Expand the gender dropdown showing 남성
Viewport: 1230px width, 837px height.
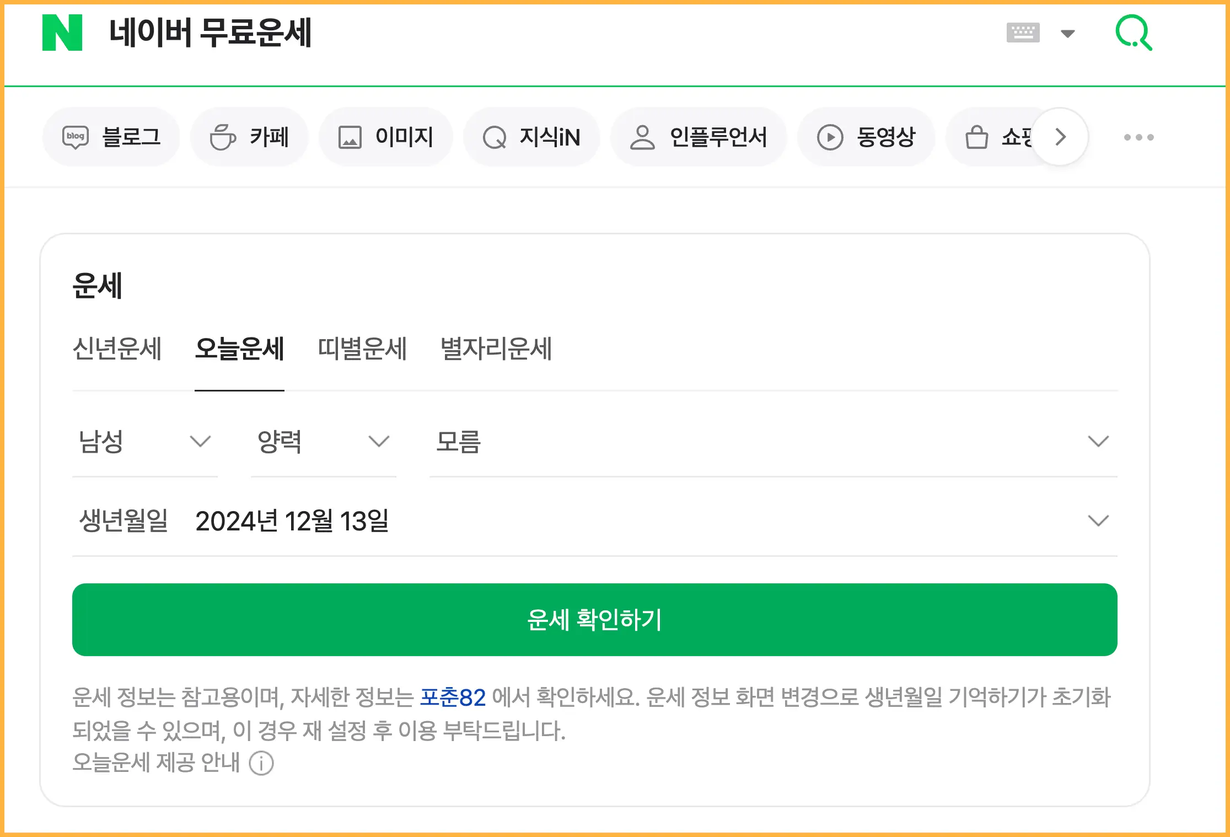pos(145,441)
